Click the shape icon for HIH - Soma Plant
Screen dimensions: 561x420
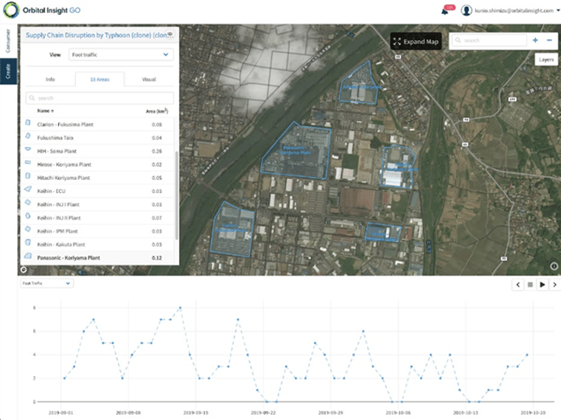(28, 149)
